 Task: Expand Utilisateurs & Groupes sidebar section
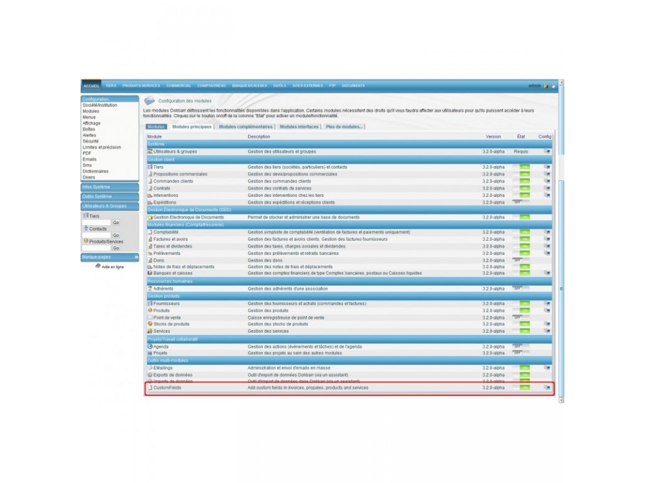pos(110,206)
